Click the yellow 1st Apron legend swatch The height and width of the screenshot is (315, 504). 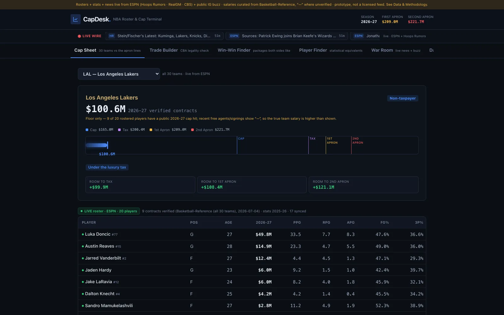tap(151, 130)
